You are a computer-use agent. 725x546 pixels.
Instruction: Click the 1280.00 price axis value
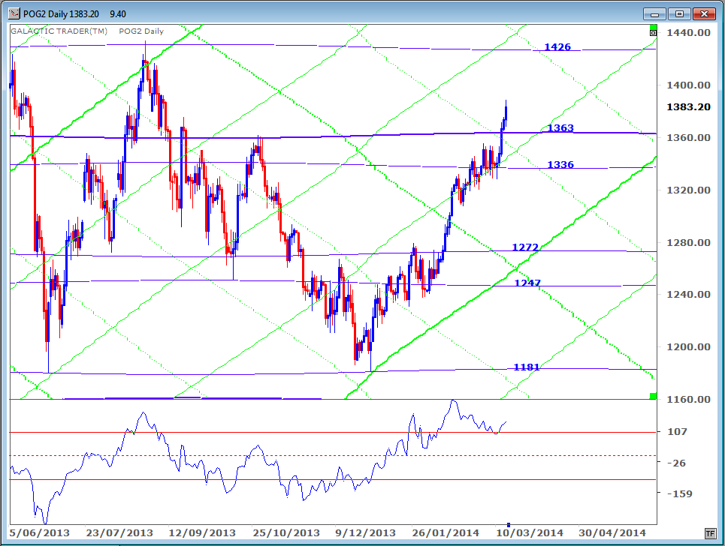688,242
